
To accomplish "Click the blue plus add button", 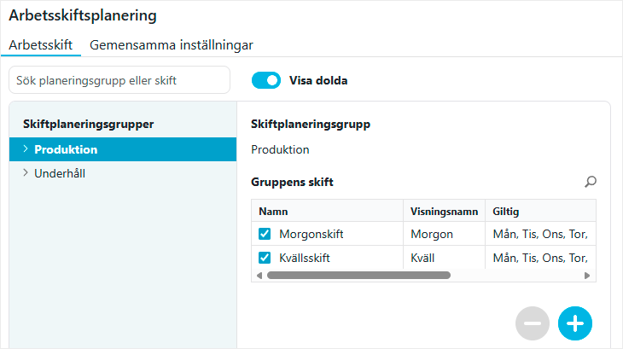I will click(574, 323).
